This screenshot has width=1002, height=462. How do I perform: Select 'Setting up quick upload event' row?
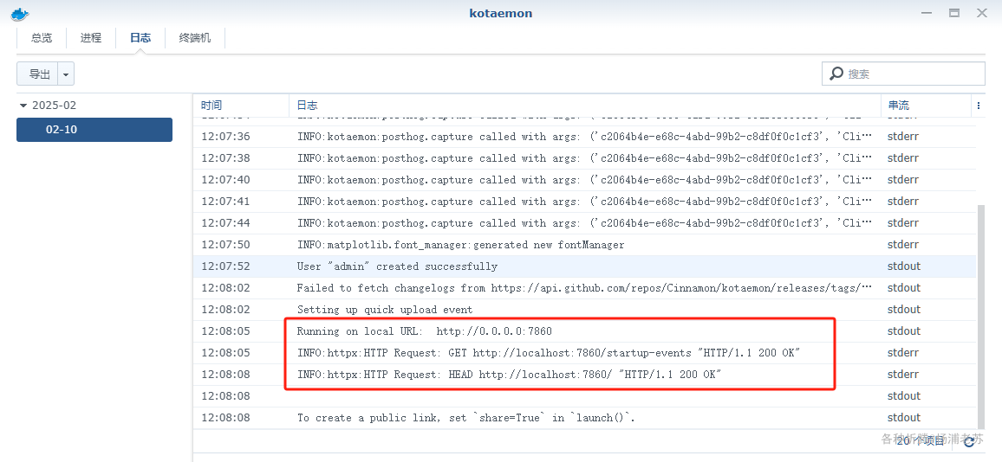click(585, 310)
